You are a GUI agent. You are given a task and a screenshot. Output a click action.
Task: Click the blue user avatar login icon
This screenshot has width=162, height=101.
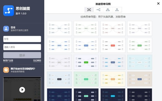coord(6,29)
